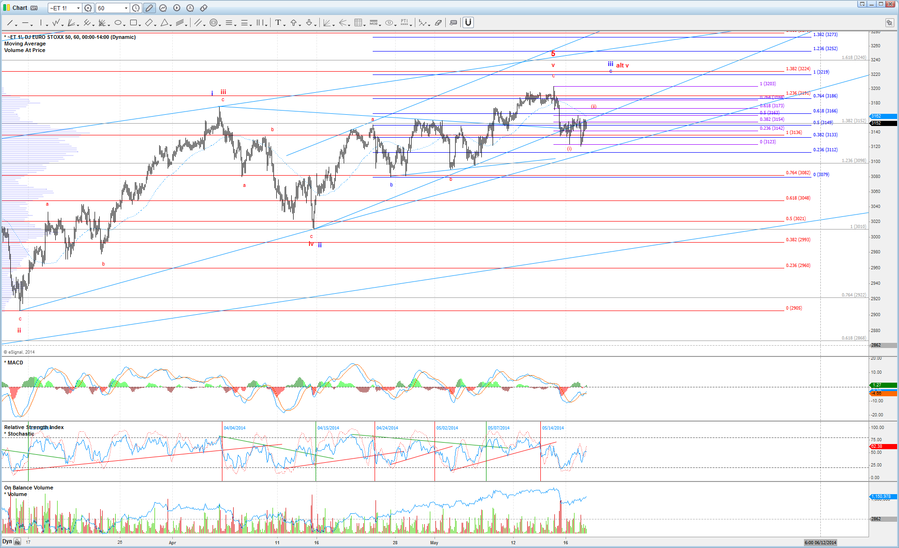The image size is (899, 548).
Task: Select the trend line drawing tool
Action: 9,22
